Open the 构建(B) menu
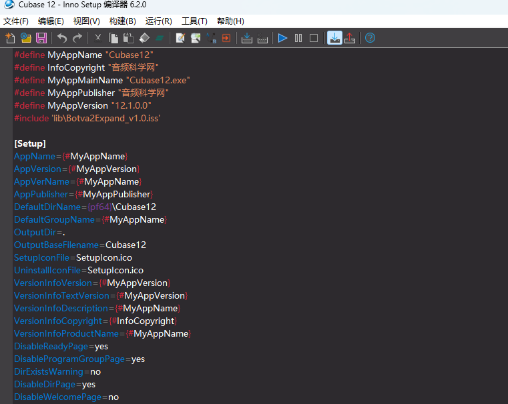Image resolution: width=508 pixels, height=404 pixels. click(122, 21)
